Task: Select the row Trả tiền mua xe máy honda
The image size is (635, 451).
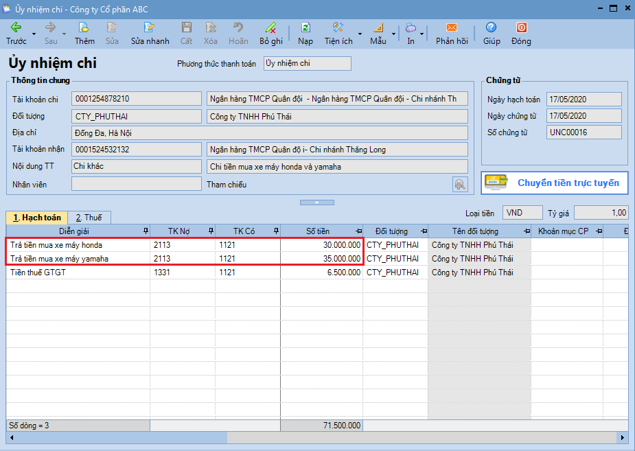Action: 316,245
